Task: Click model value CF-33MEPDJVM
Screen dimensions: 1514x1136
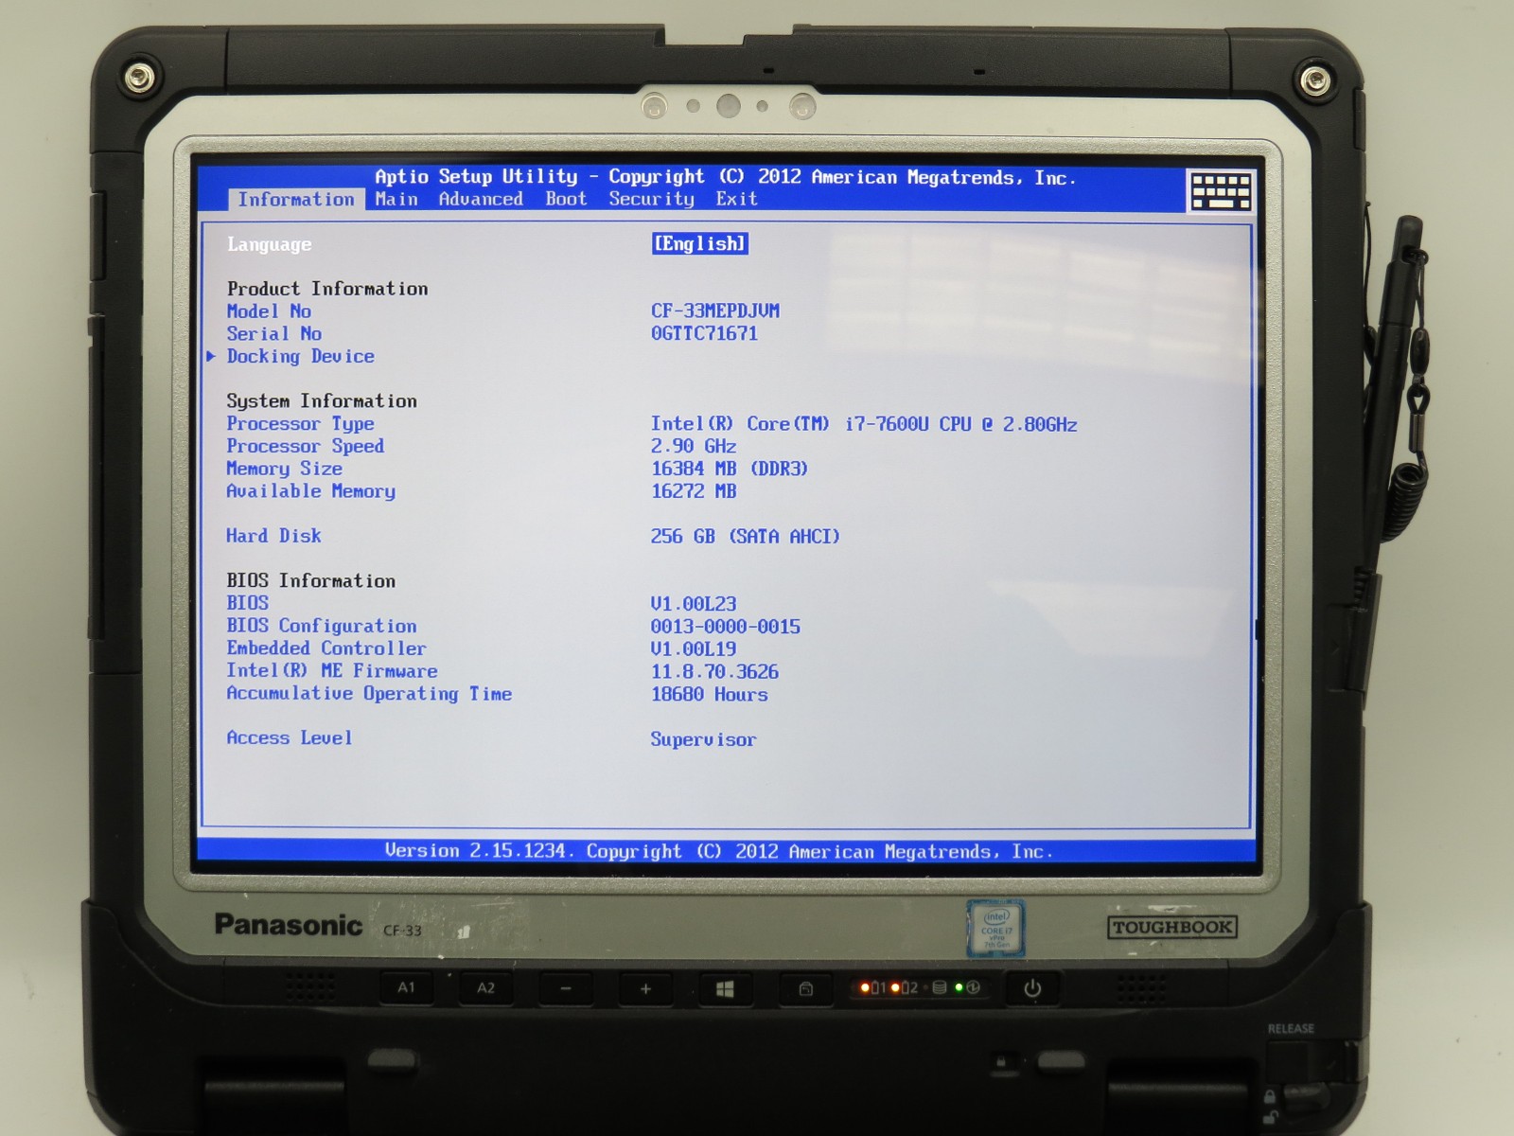Action: [x=715, y=311]
